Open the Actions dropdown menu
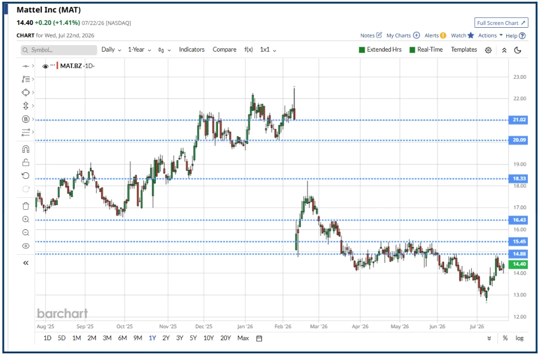541x356 pixels. 490,35
